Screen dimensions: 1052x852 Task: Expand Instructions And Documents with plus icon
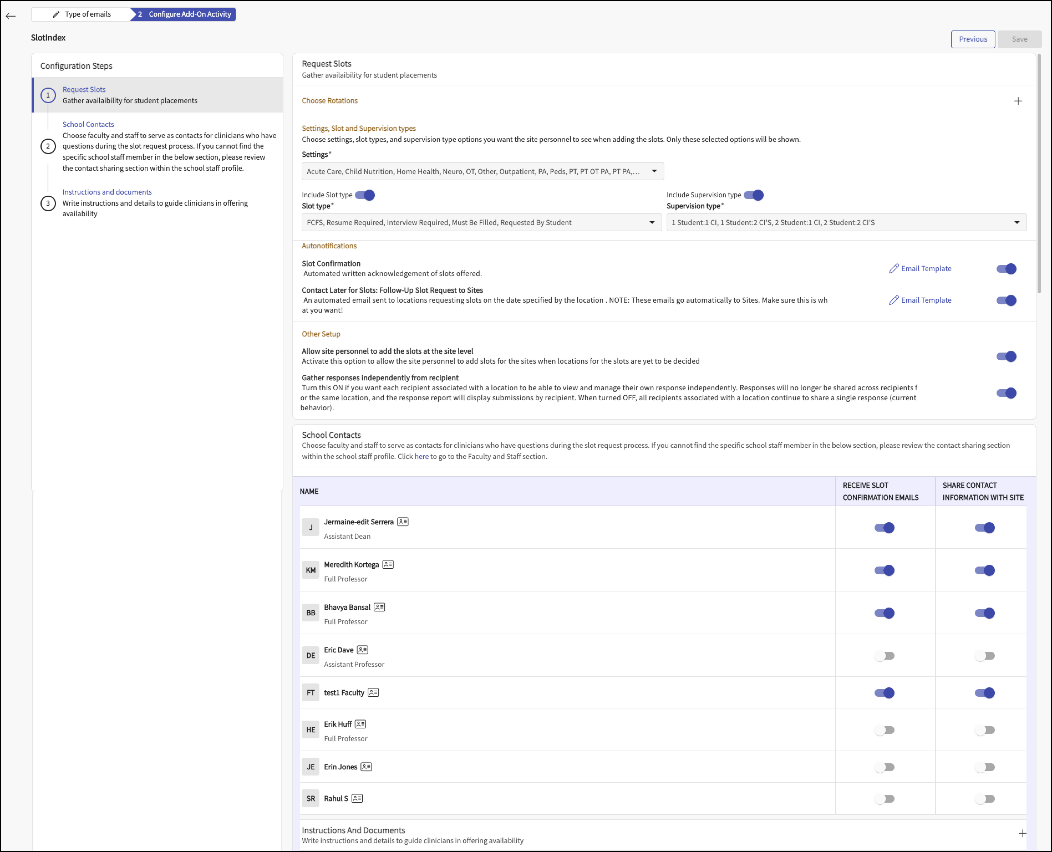pos(1022,833)
